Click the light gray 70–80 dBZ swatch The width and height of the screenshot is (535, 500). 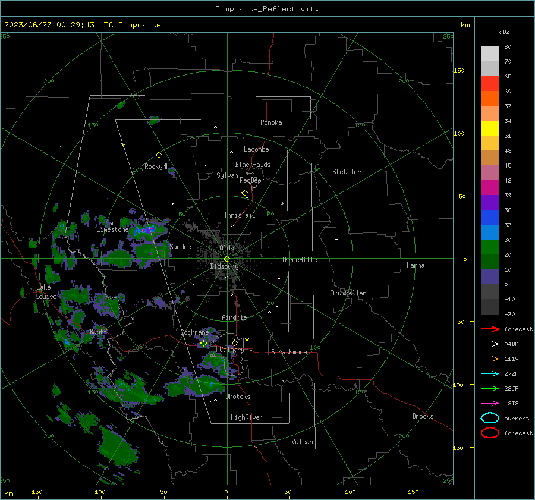(490, 54)
